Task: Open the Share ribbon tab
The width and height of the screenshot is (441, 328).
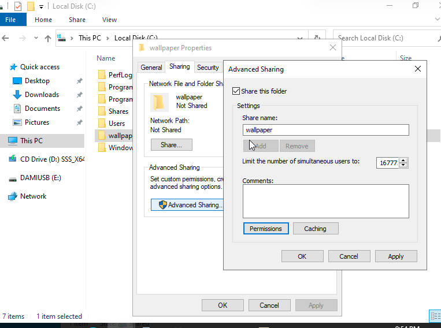Action: pos(77,20)
